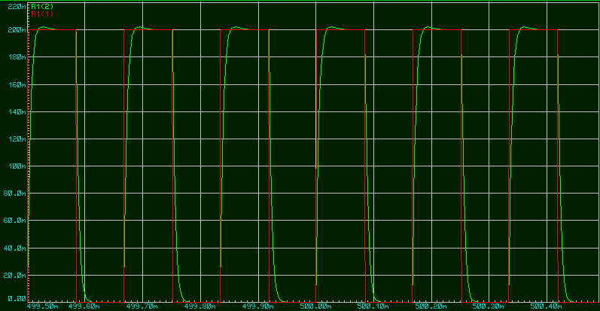Viewport: 600px width, 311px height.
Task: Click the 140m vertical axis label
Action: click(x=14, y=112)
